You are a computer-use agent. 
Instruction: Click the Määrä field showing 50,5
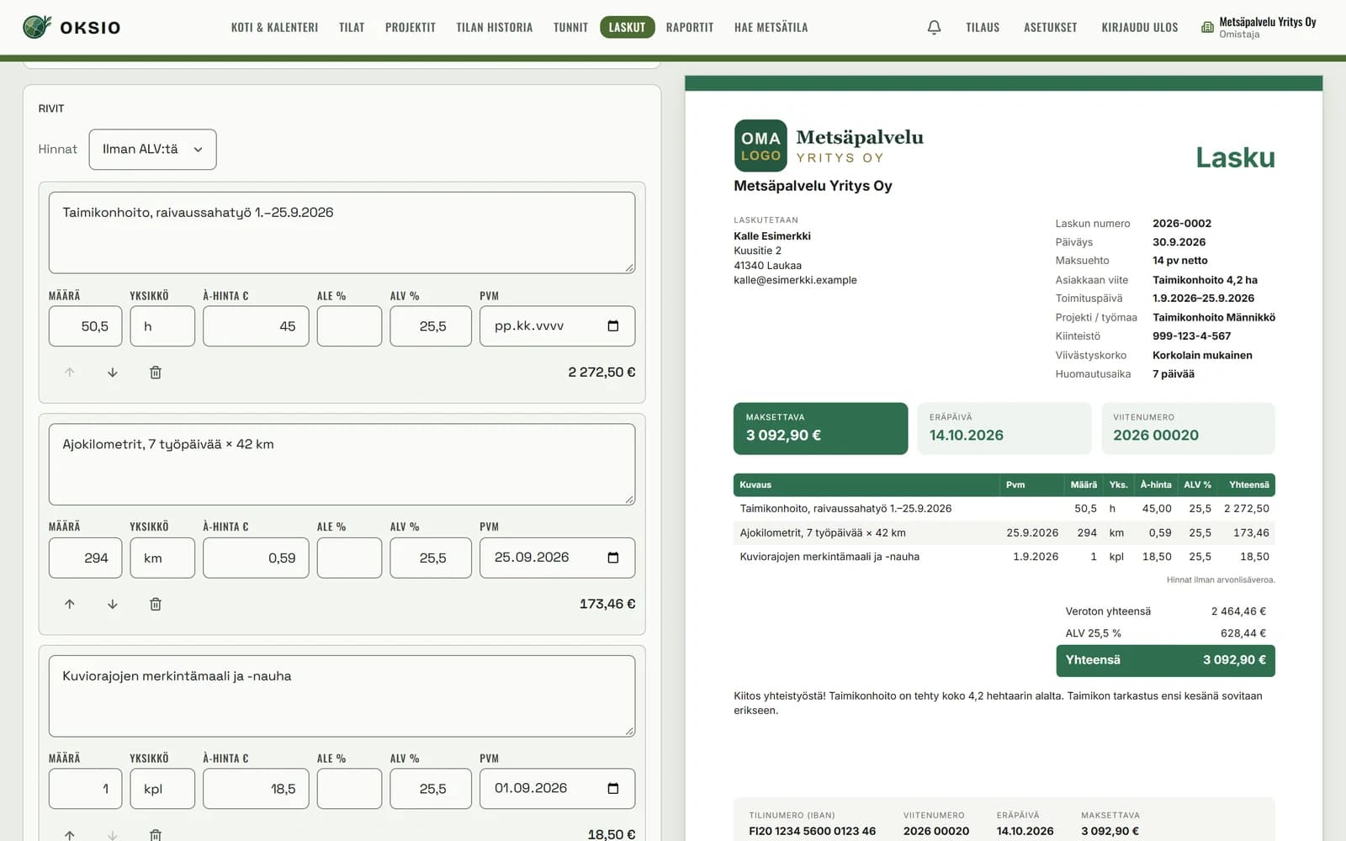click(x=85, y=326)
